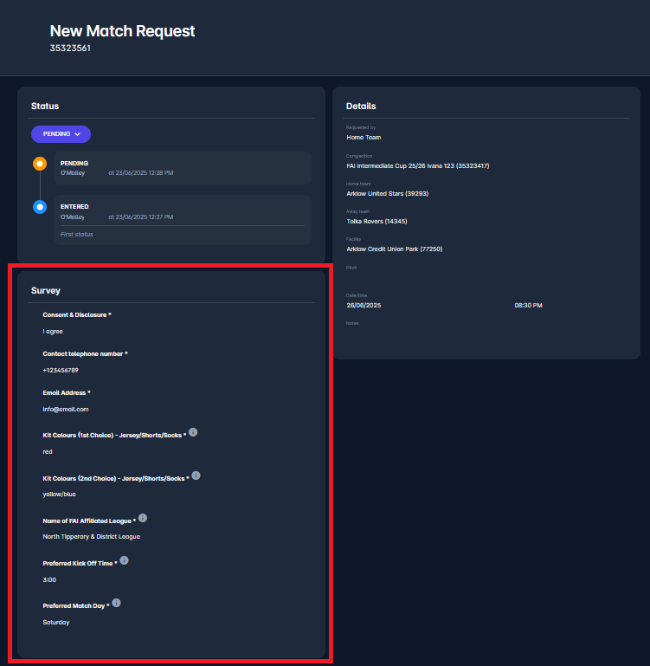Click the contact number +123456789
Screen dimensions: 650x666
tap(61, 370)
